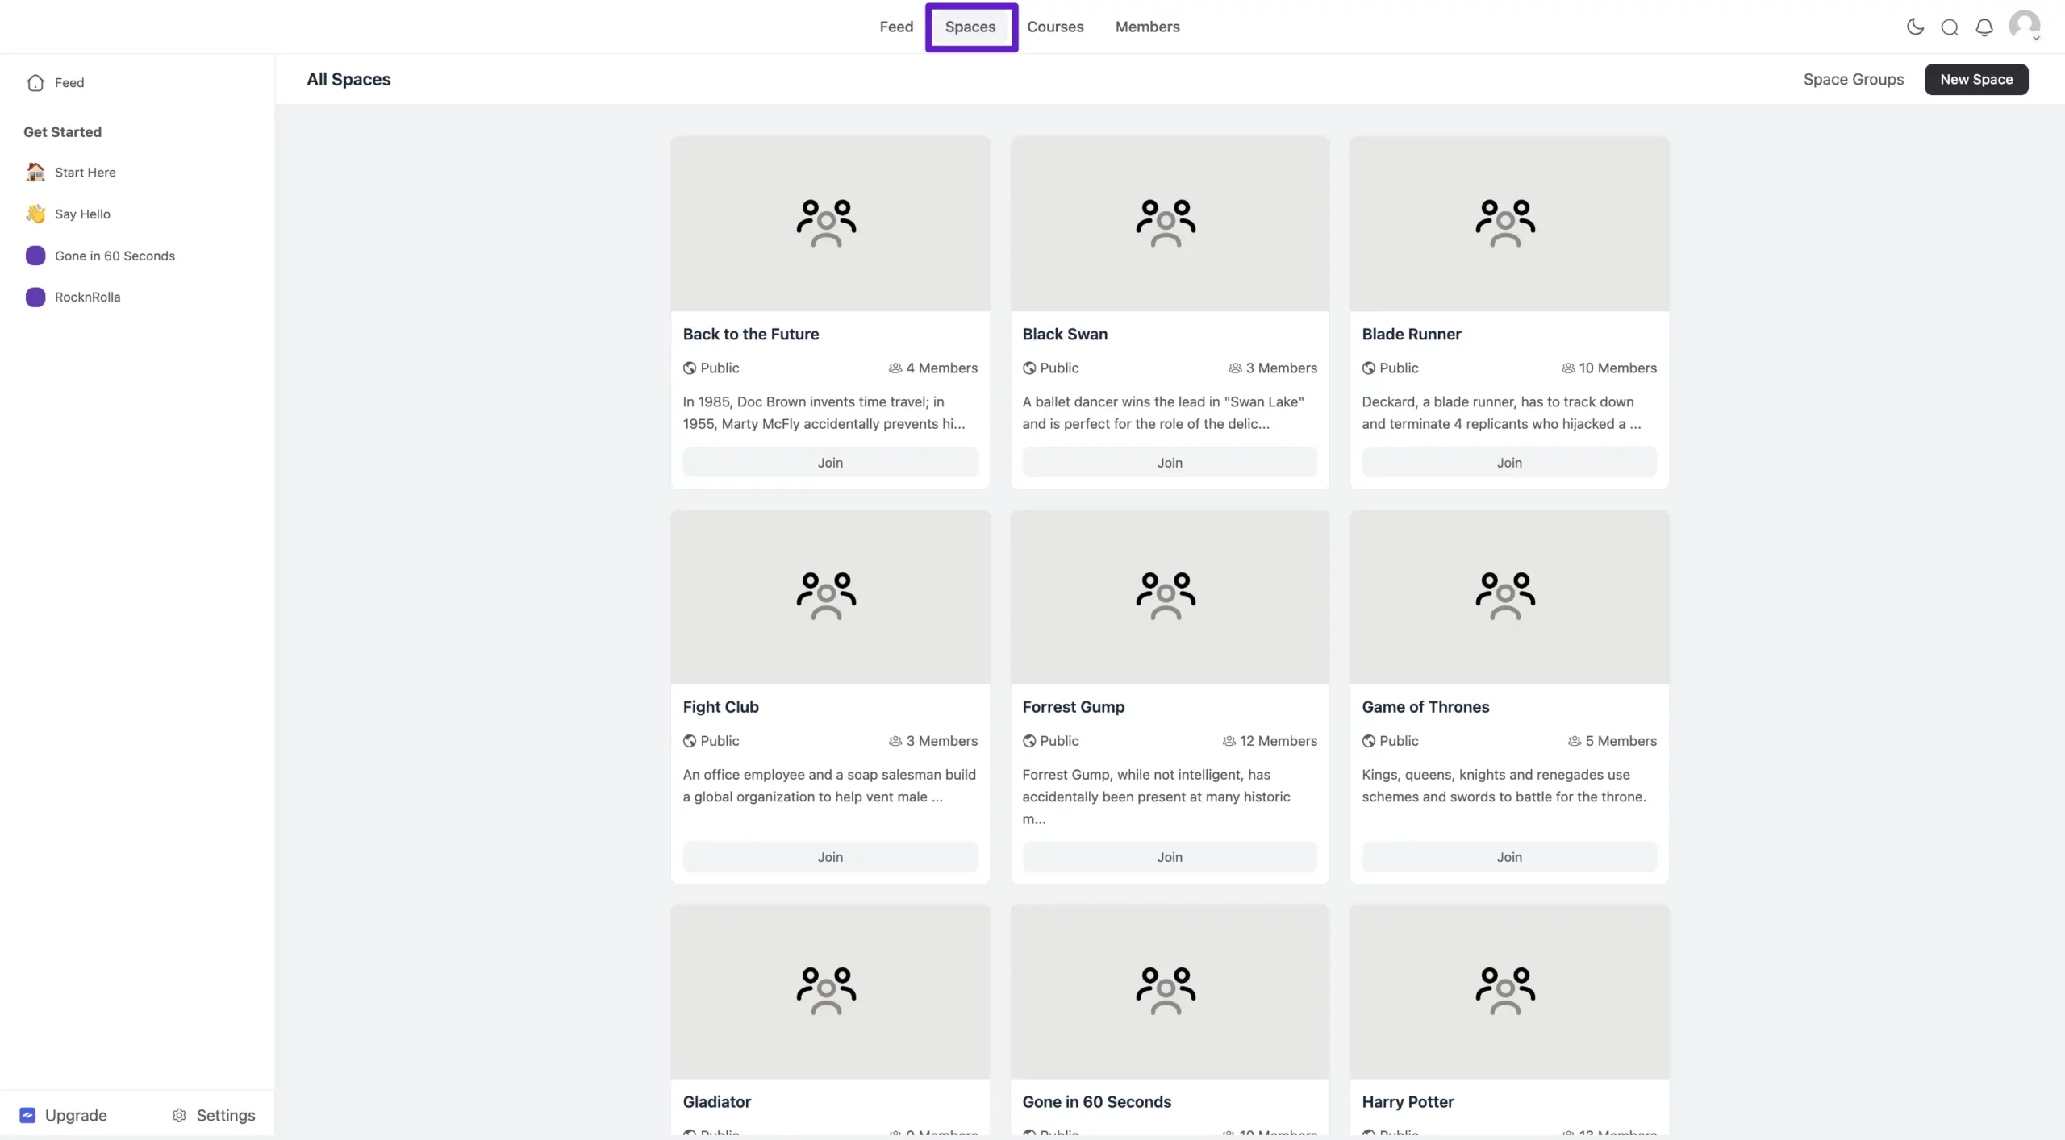Join the Blade Runner space
This screenshot has height=1140, width=2065.
(1509, 462)
